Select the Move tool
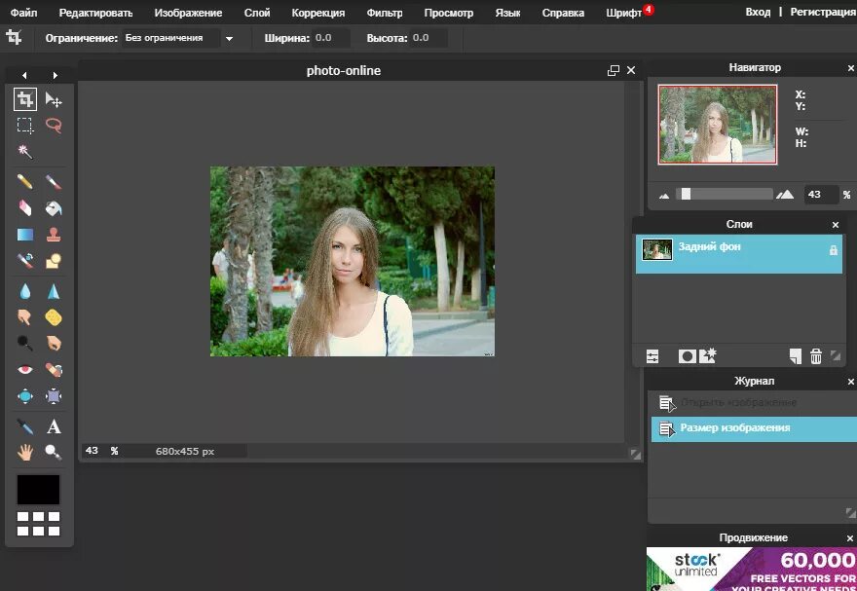Screen dimensions: 857x591 point(54,99)
